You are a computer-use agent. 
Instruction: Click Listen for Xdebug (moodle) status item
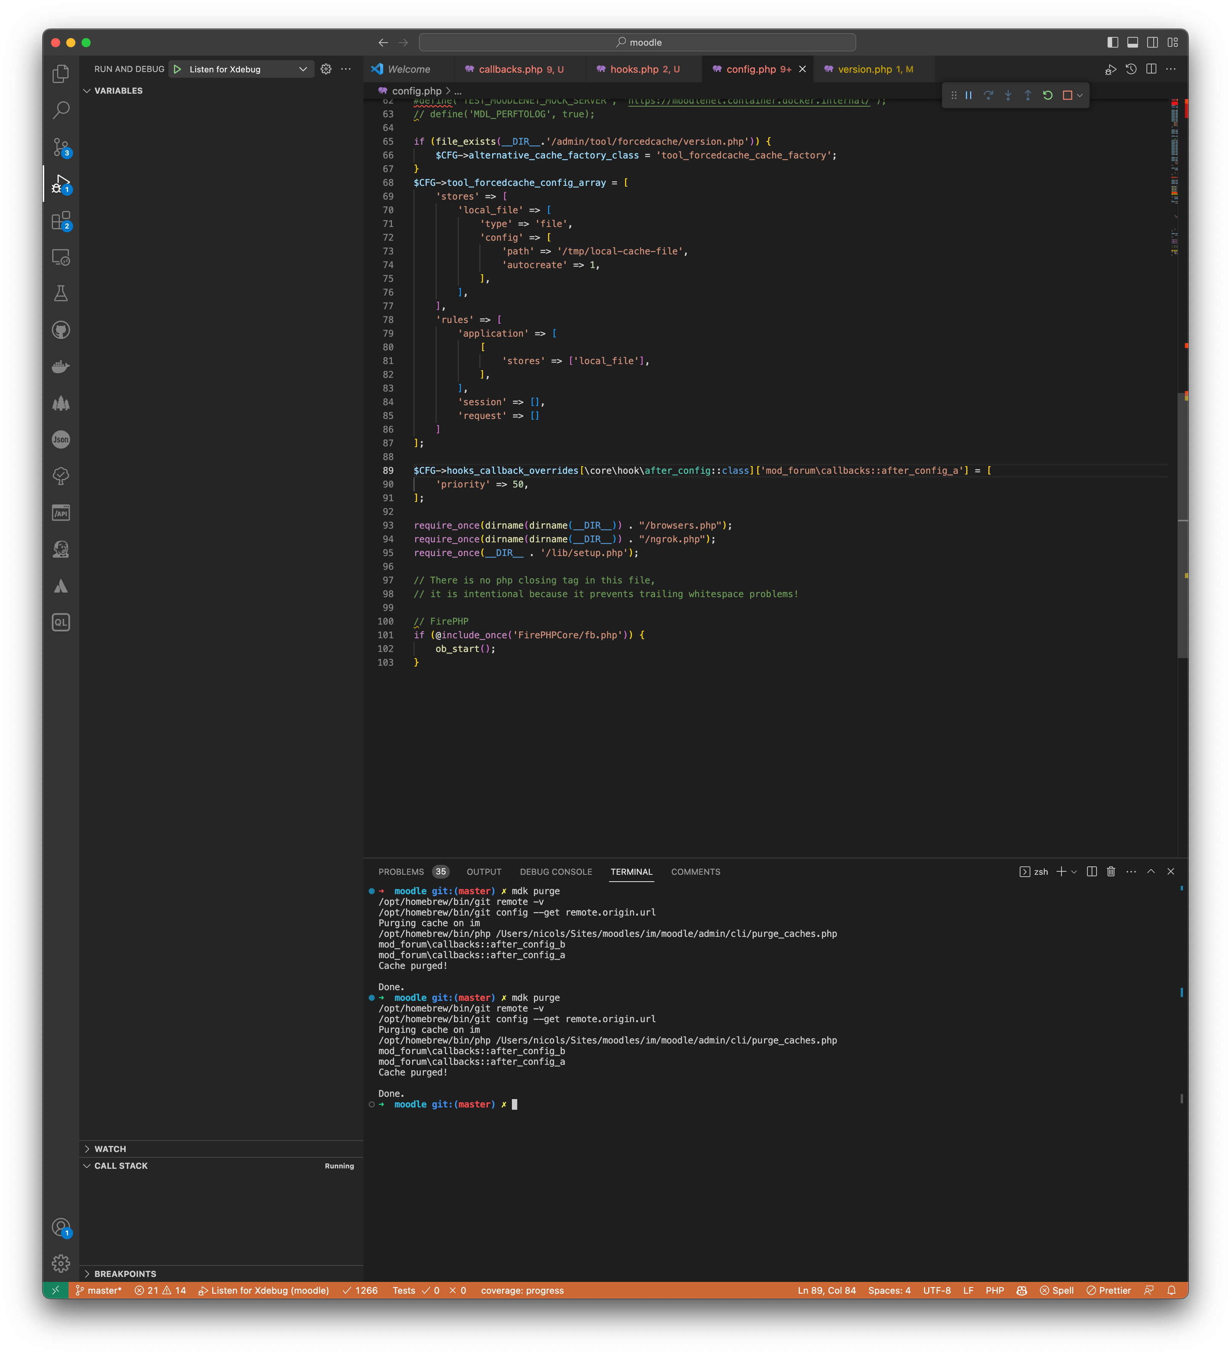point(264,1291)
